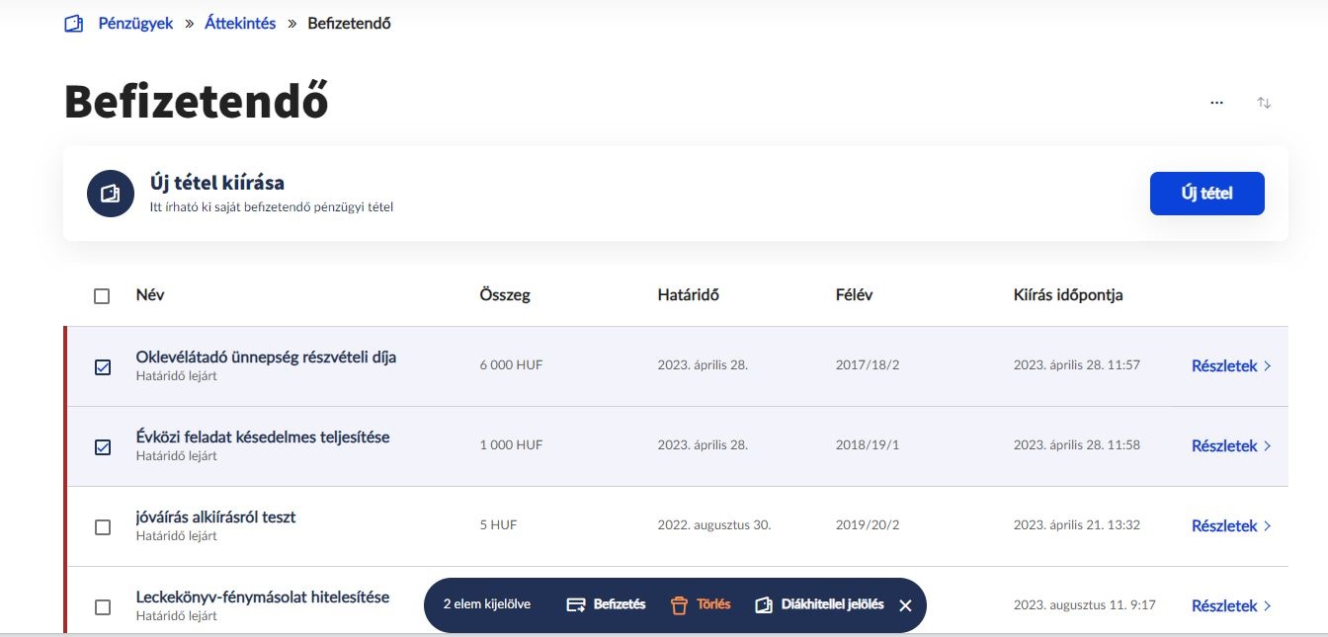Image resolution: width=1328 pixels, height=637 pixels.
Task: Click the Befizetés payment icon in the action bar
Action: [x=577, y=604]
